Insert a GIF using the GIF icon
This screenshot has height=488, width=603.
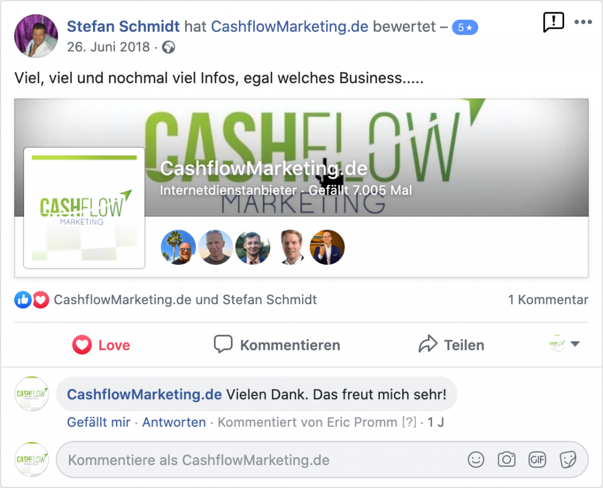coord(537,460)
